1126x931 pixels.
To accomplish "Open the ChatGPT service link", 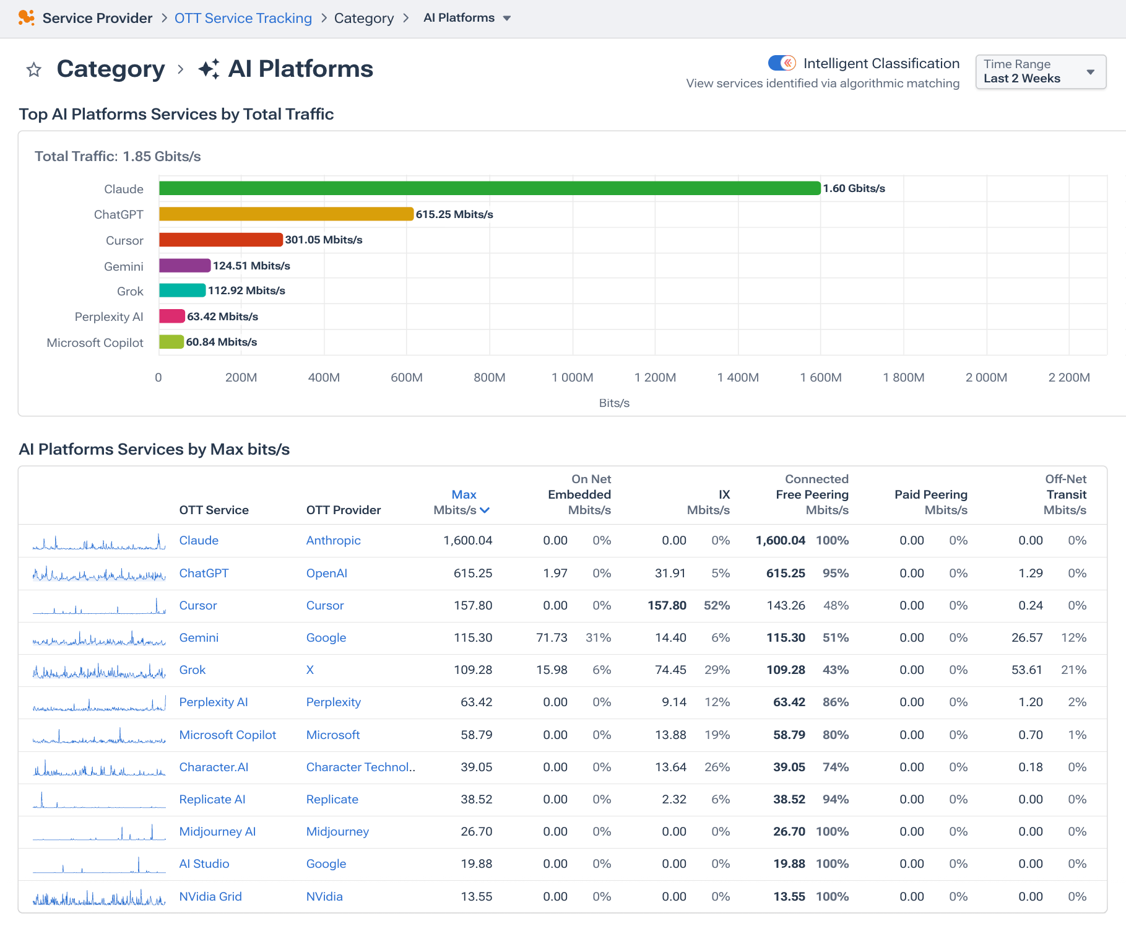I will point(204,573).
